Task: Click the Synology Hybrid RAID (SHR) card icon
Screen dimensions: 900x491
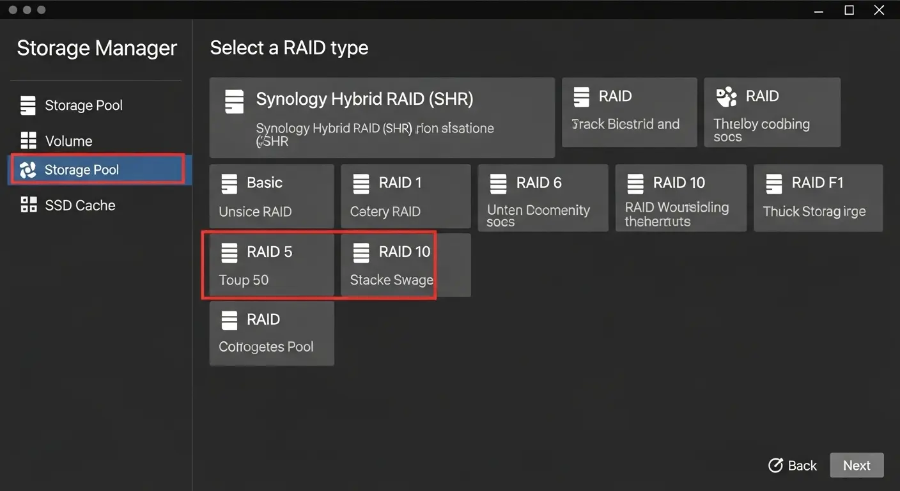Action: pyautogui.click(x=235, y=102)
